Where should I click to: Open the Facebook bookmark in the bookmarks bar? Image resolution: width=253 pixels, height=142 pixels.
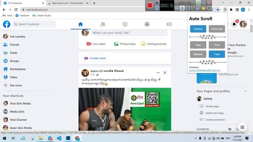(23, 15)
